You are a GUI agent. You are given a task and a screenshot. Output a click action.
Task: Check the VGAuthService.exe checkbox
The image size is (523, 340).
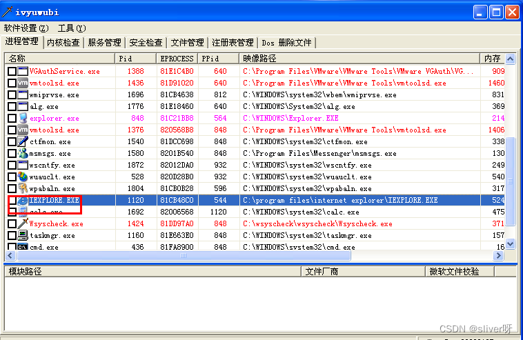[x=12, y=71]
